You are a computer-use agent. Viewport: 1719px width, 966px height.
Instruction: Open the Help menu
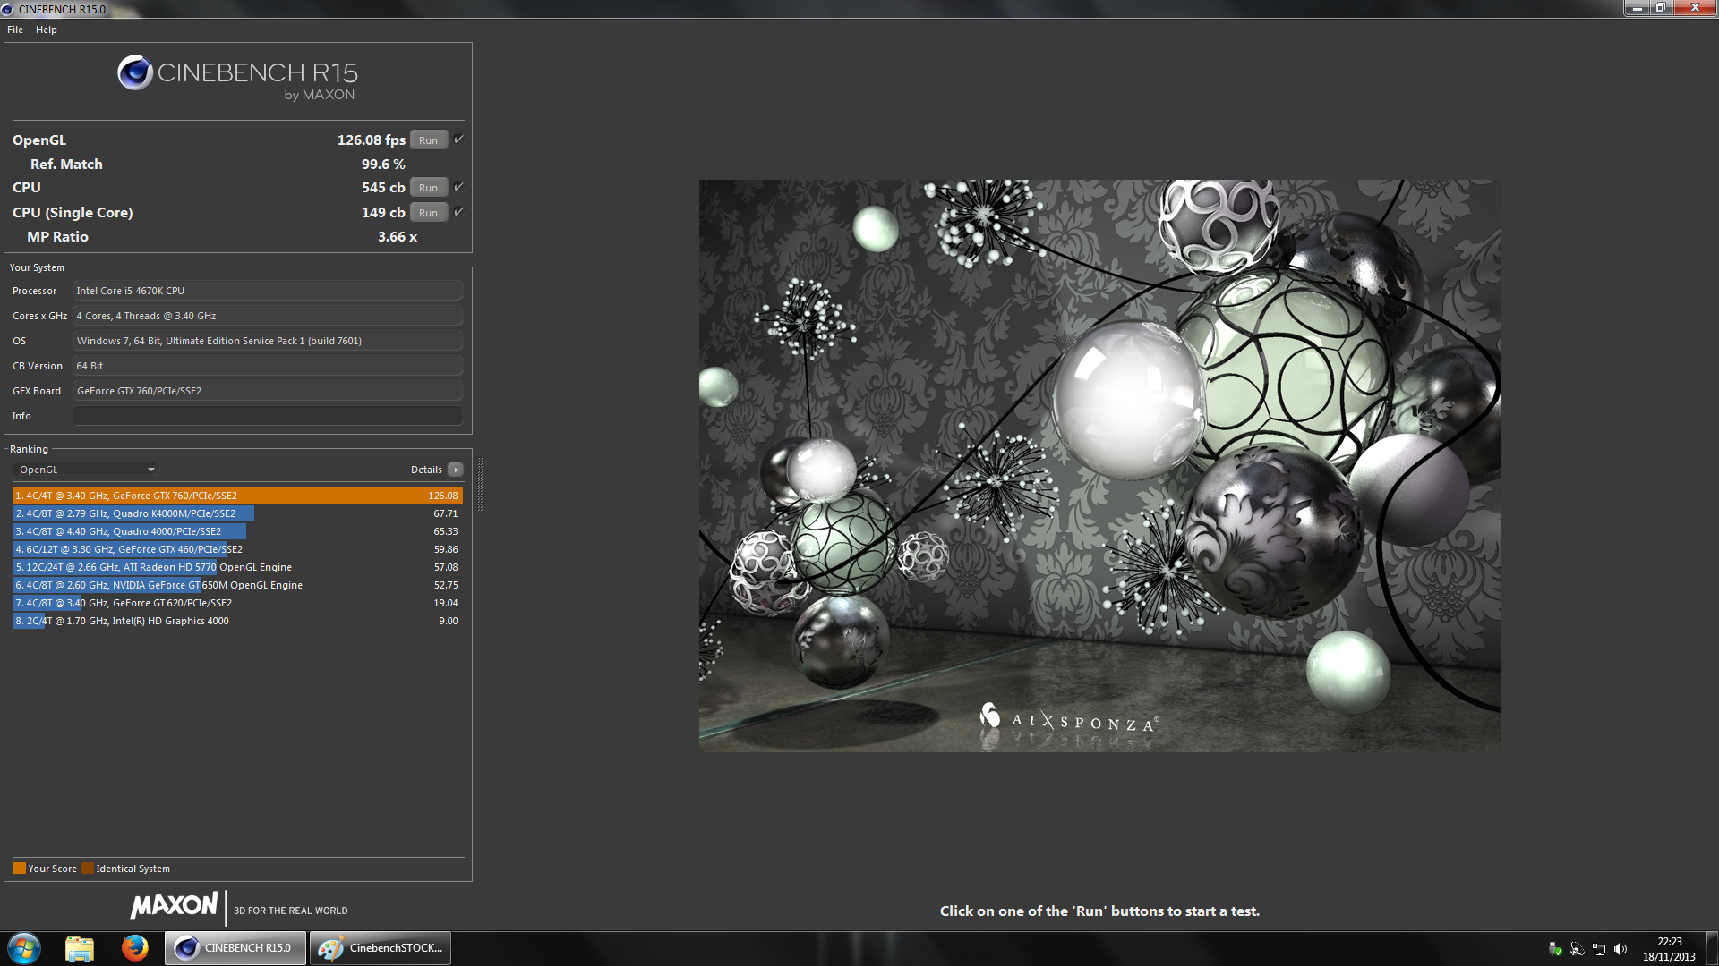point(47,30)
